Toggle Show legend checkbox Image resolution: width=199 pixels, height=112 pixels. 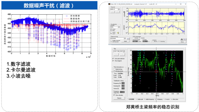pos(113,61)
